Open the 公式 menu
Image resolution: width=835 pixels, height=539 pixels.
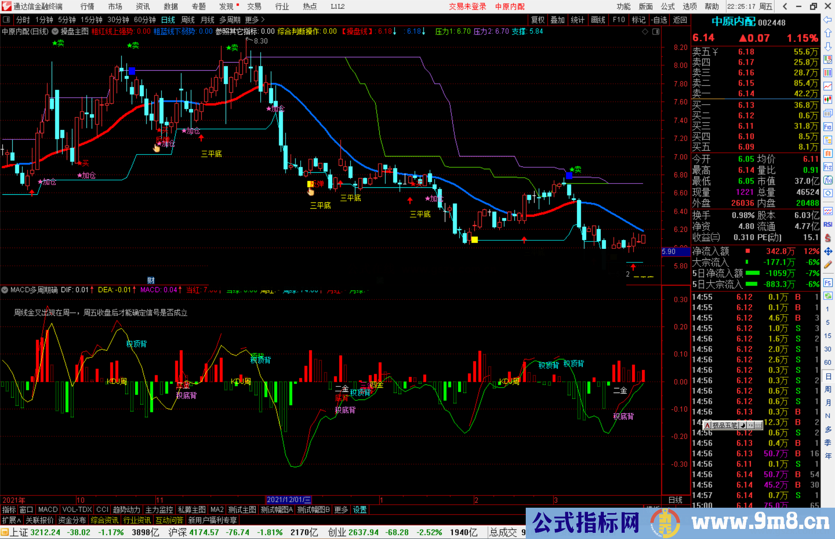(x=668, y=7)
